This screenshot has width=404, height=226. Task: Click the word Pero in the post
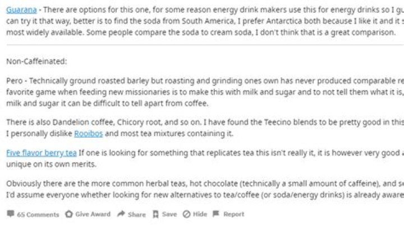[x=15, y=81]
